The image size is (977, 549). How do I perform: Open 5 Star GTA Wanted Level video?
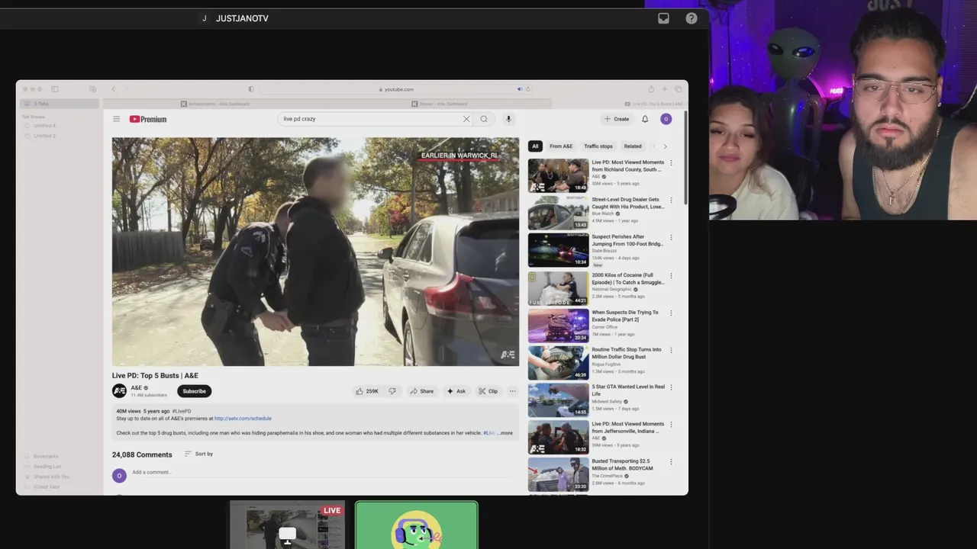coord(559,400)
